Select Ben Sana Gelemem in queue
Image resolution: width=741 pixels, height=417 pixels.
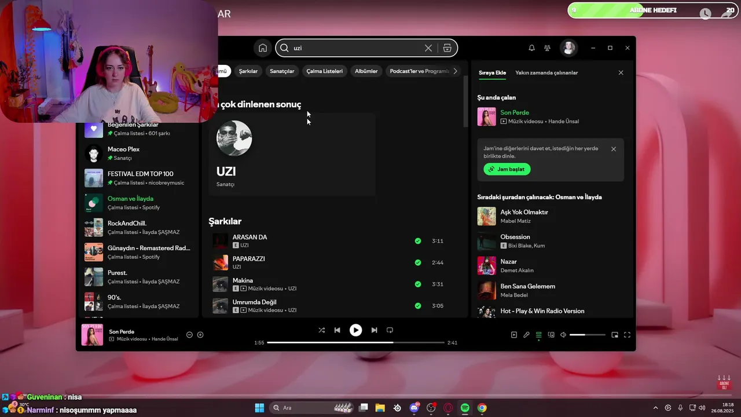click(551, 290)
